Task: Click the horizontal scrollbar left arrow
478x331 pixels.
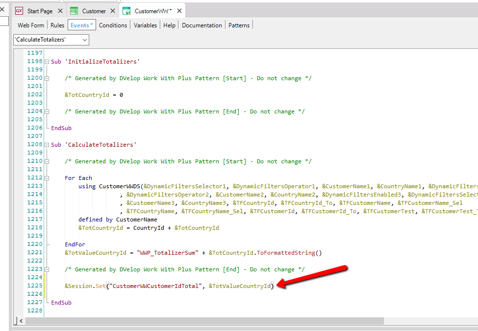Action: pyautogui.click(x=21, y=321)
